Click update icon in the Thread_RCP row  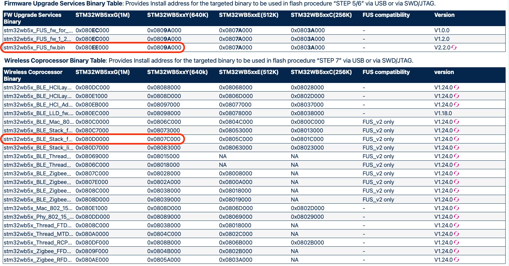point(456,242)
